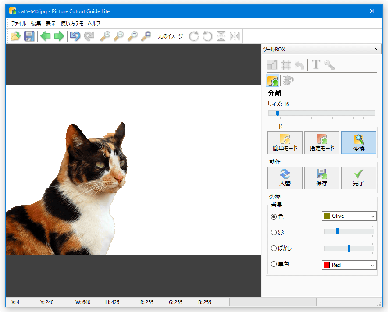Zoom in with the plus magnifier icon

(105, 36)
